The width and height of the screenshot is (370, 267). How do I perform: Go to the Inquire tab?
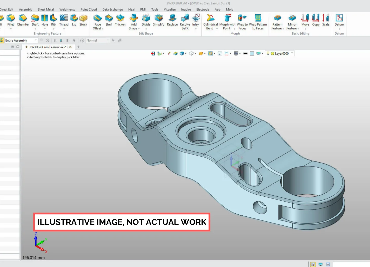tap(186, 9)
